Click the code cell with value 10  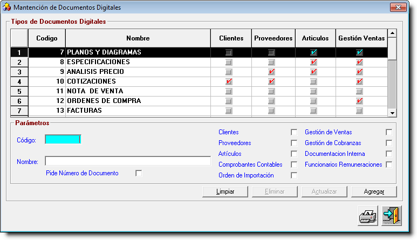point(47,81)
